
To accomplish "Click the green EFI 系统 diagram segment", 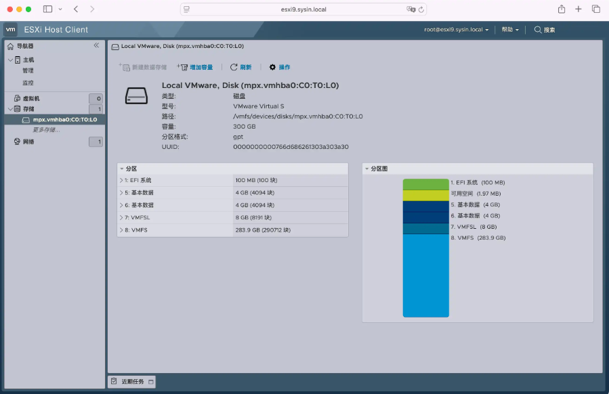I will coord(425,184).
